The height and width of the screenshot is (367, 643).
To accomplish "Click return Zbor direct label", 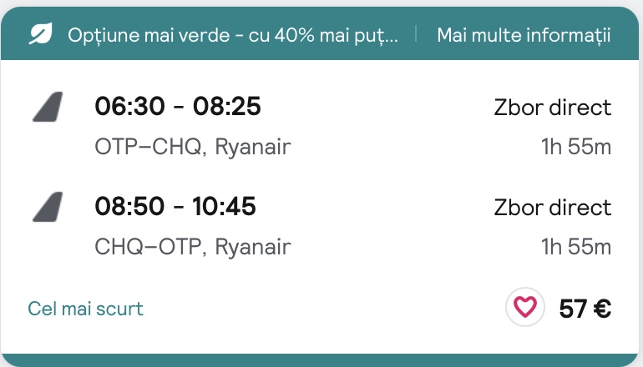I will pos(552,207).
